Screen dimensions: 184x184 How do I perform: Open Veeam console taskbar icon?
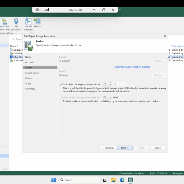tap(131, 180)
